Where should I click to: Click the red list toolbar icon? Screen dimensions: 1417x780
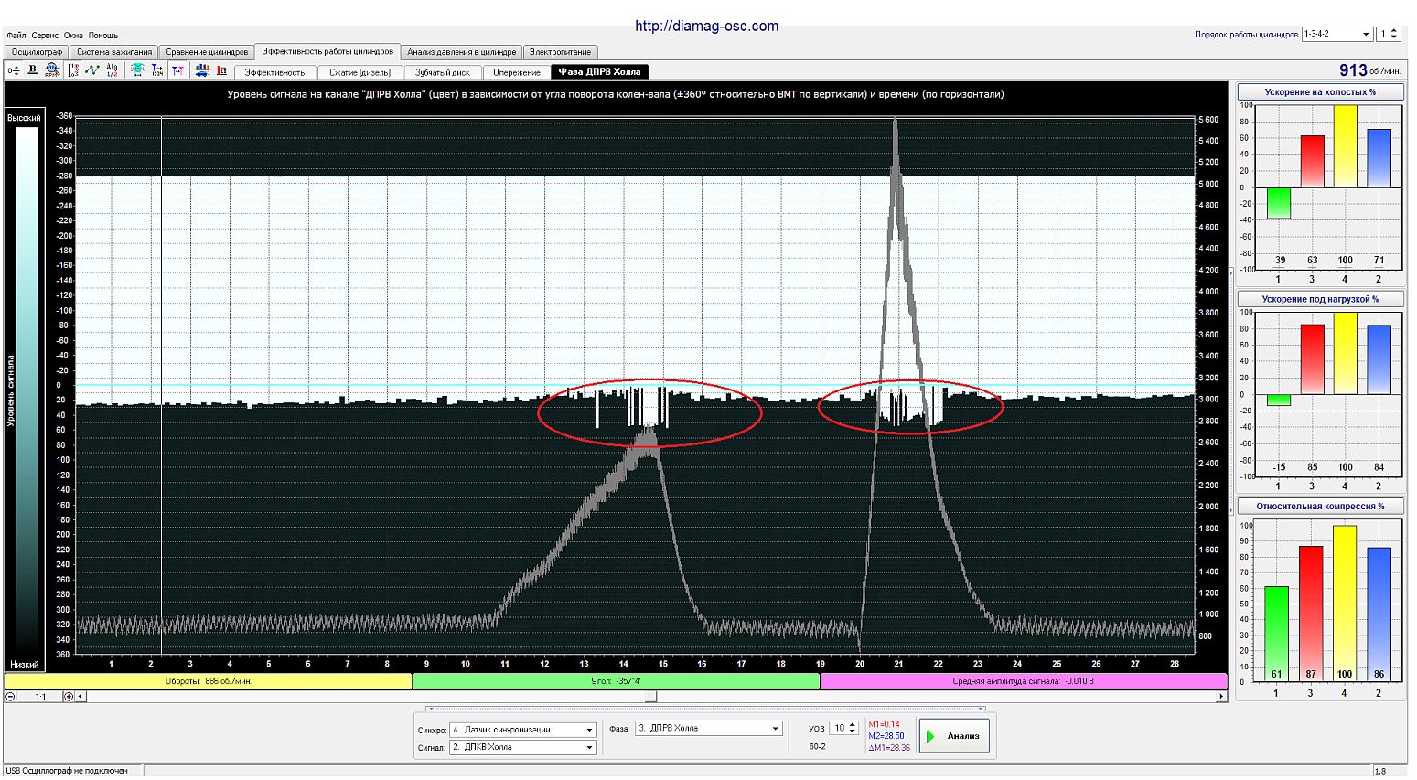coord(221,70)
